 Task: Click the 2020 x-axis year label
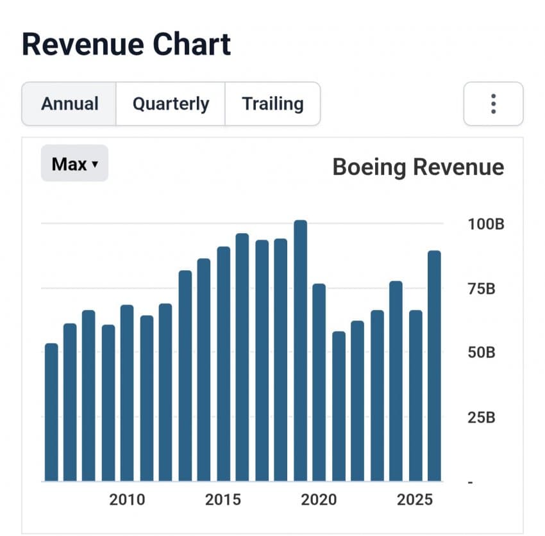pyautogui.click(x=319, y=499)
